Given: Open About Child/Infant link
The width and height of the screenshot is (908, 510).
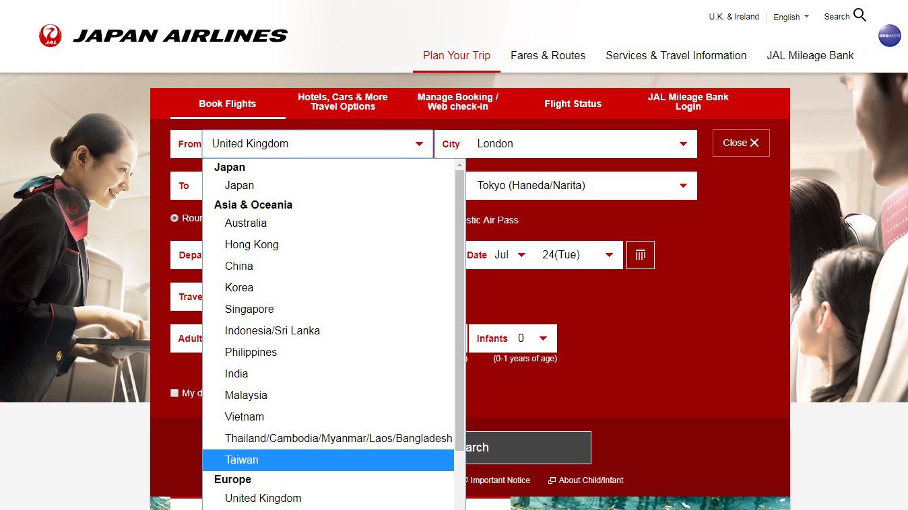Looking at the screenshot, I should pyautogui.click(x=590, y=480).
